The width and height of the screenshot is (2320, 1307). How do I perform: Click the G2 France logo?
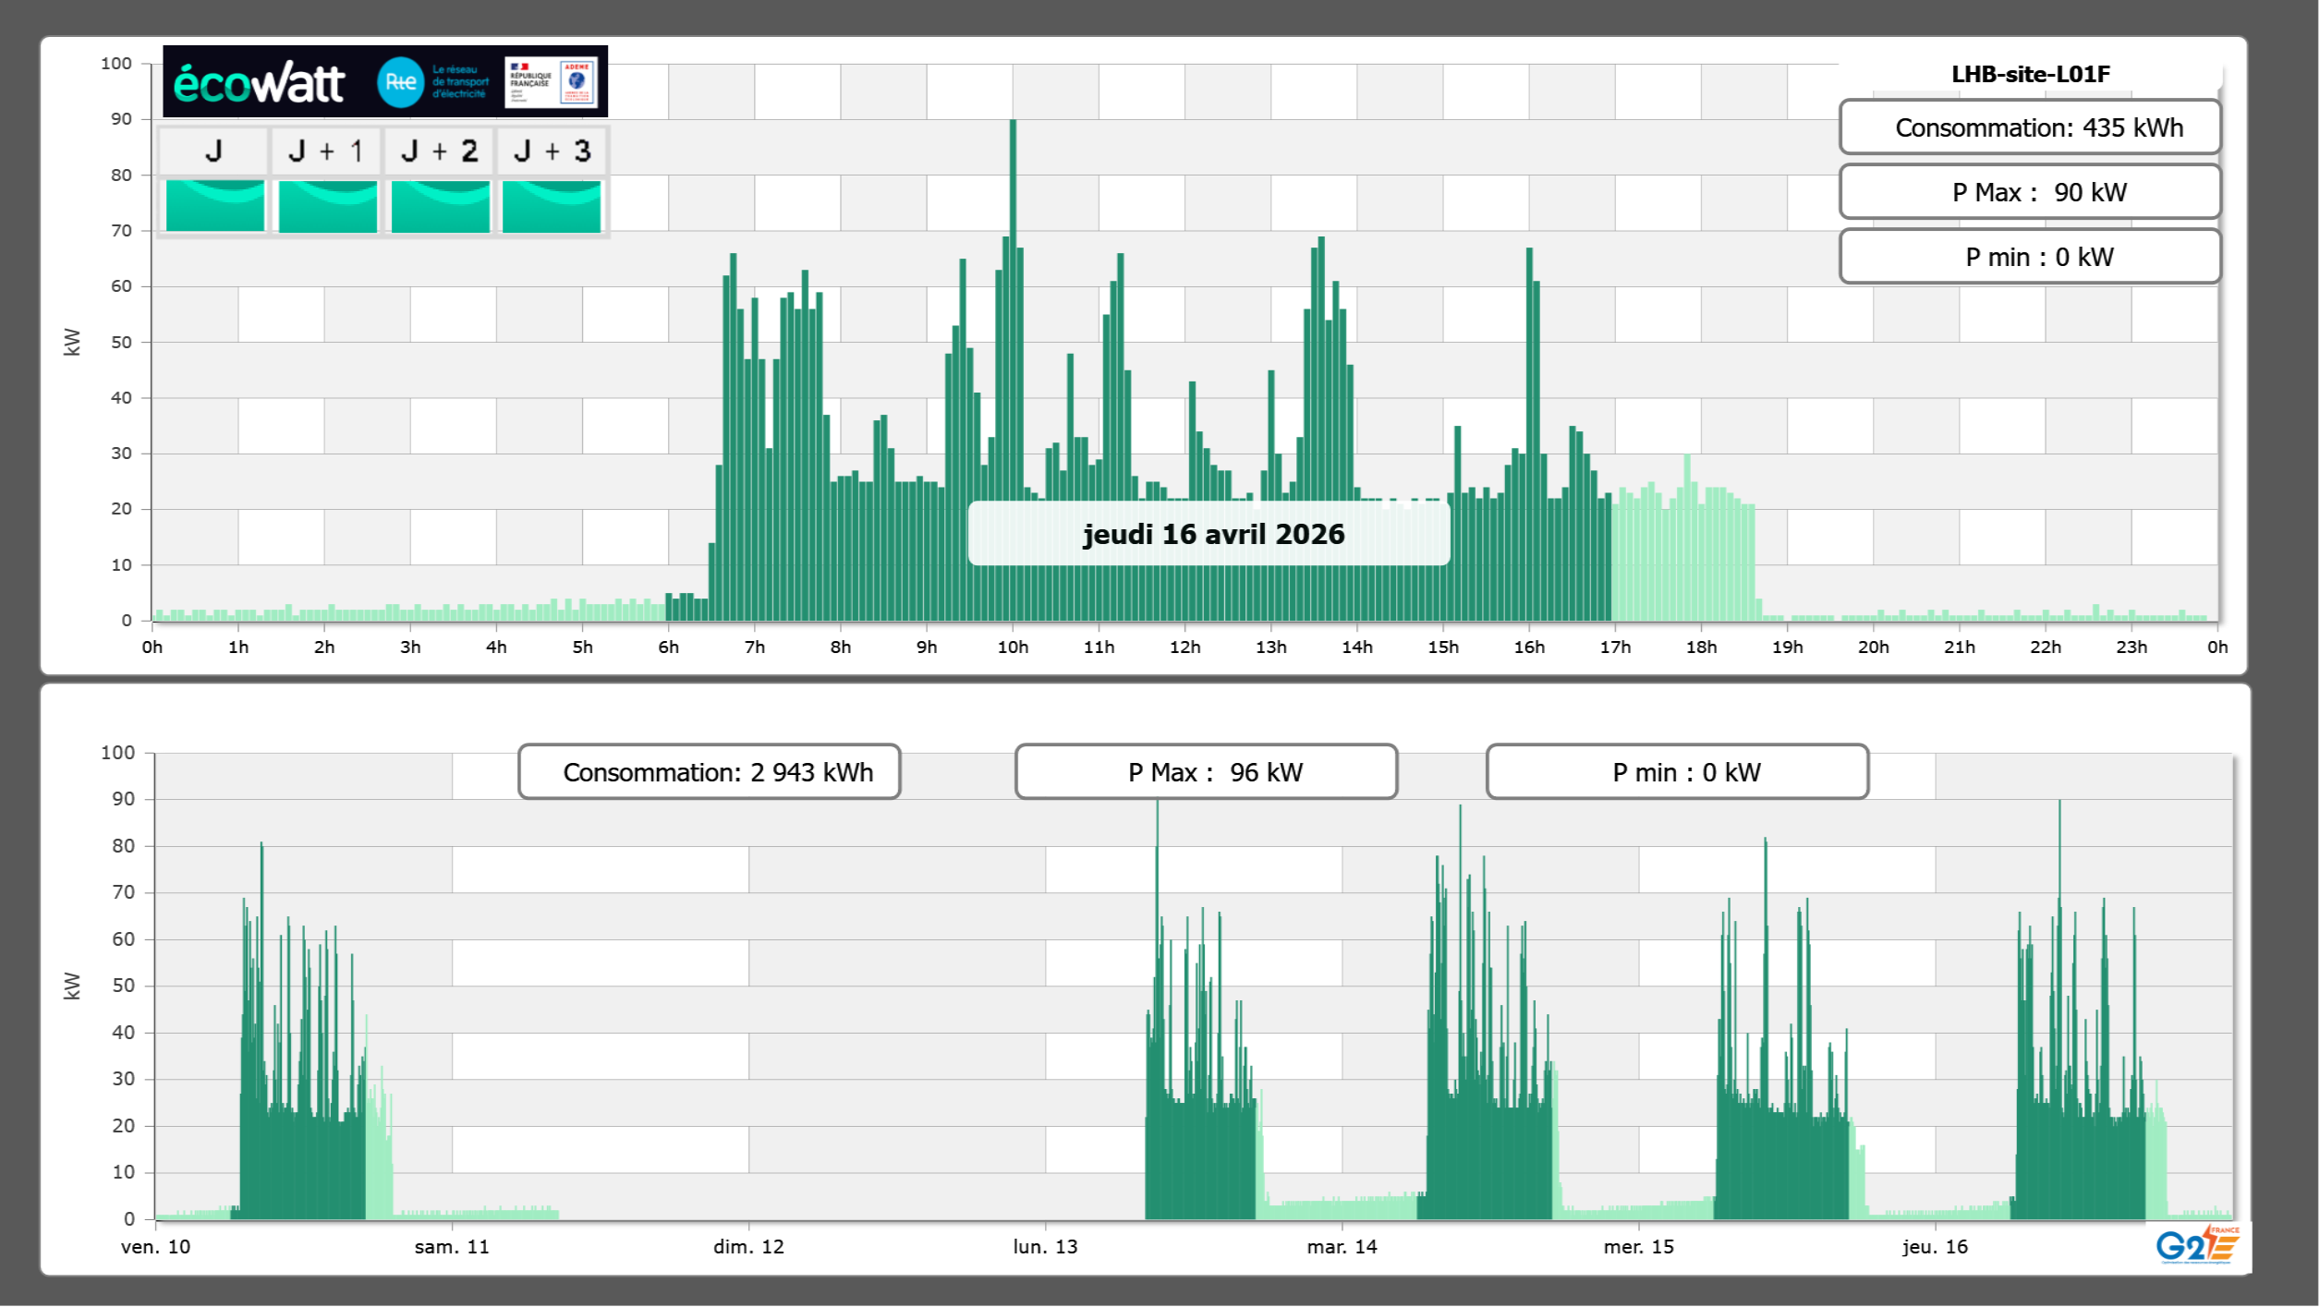(x=2196, y=1245)
